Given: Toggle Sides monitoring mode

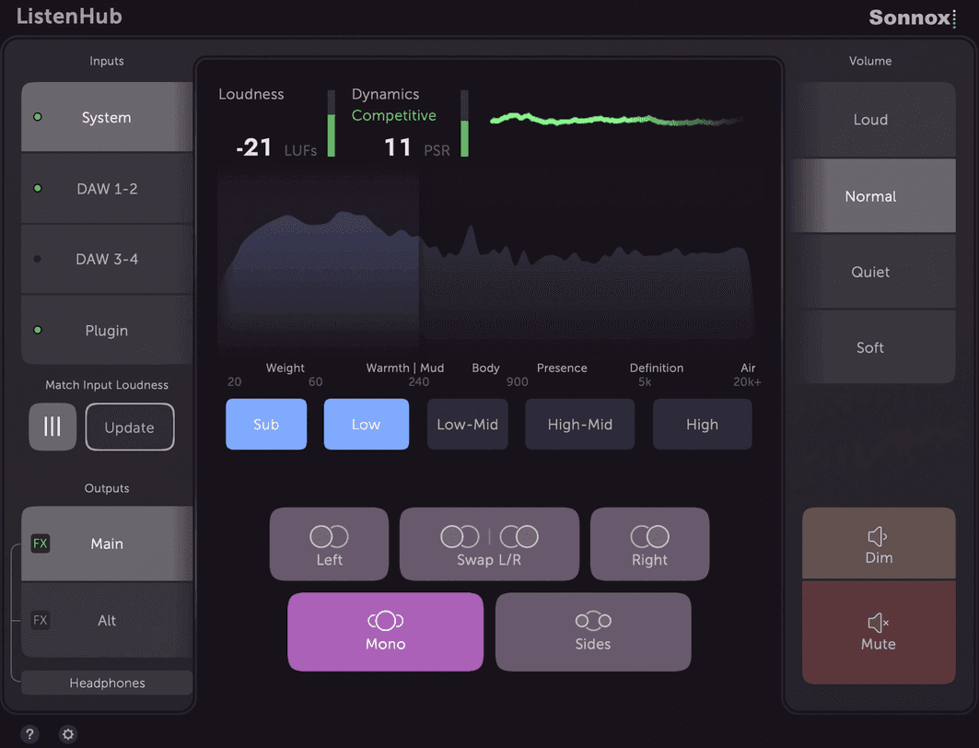Looking at the screenshot, I should 592,631.
